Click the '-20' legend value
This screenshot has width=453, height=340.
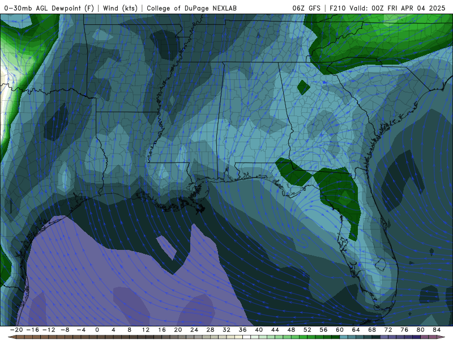[16, 330]
